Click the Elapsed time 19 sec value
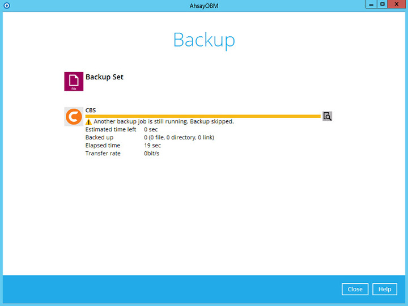This screenshot has width=408, height=306. click(152, 146)
